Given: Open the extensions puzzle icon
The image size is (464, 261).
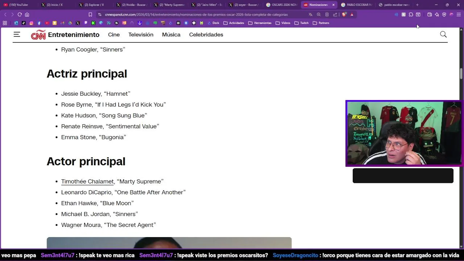Looking at the screenshot, I should pyautogui.click(x=411, y=14).
